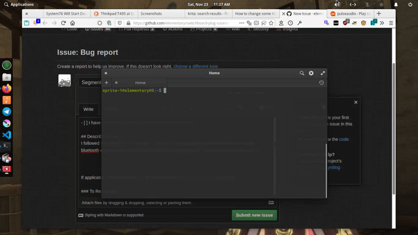The height and width of the screenshot is (235, 418).
Task: Open Issues tab in GitHub repo
Action: [x=97, y=29]
